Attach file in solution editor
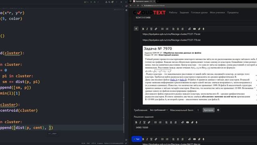257x145 pixels. 192,122
